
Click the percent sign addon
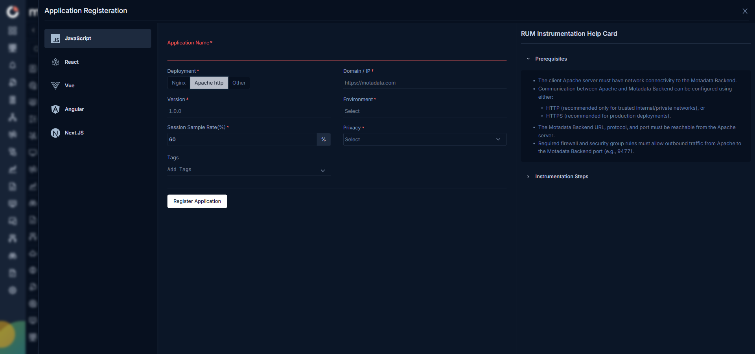pyautogui.click(x=324, y=140)
